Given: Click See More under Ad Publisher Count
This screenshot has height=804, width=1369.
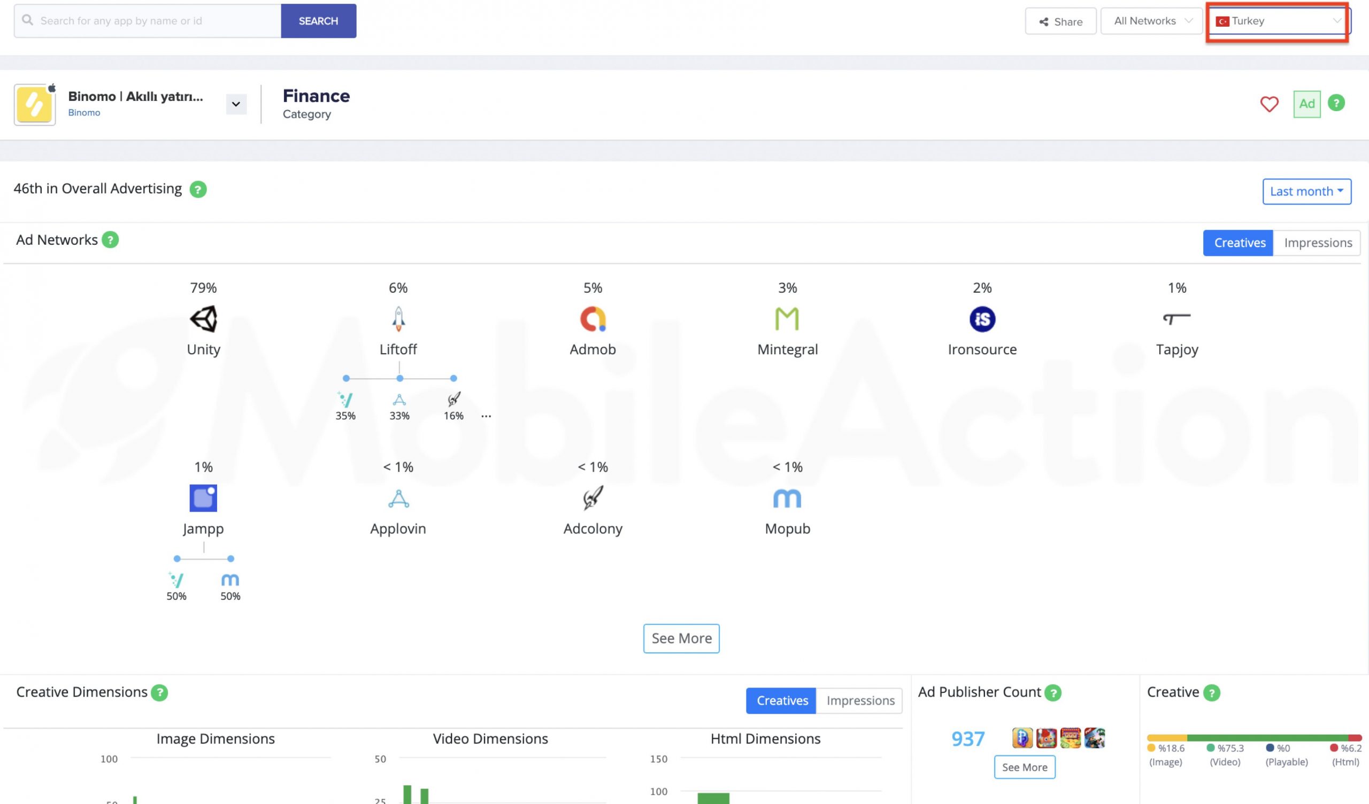Looking at the screenshot, I should coord(1025,767).
